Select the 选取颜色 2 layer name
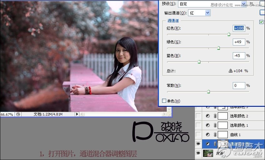The image size is (265, 160). click(239, 116)
